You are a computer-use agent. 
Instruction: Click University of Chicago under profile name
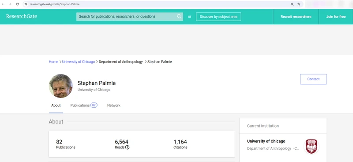94,90
